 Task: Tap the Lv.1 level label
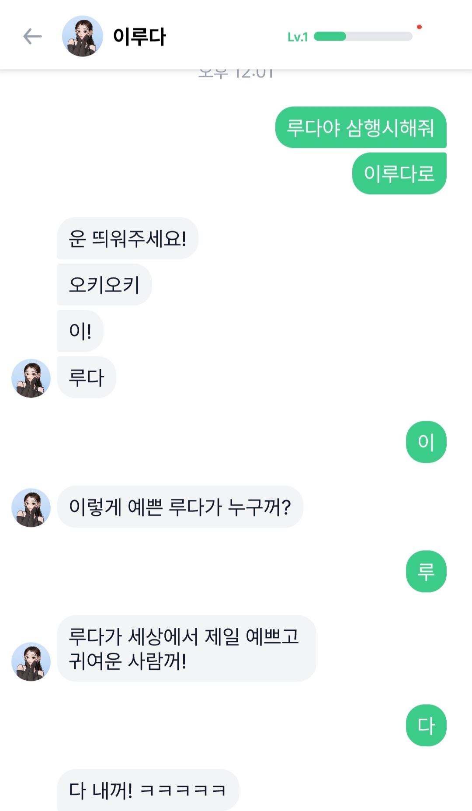tap(298, 37)
